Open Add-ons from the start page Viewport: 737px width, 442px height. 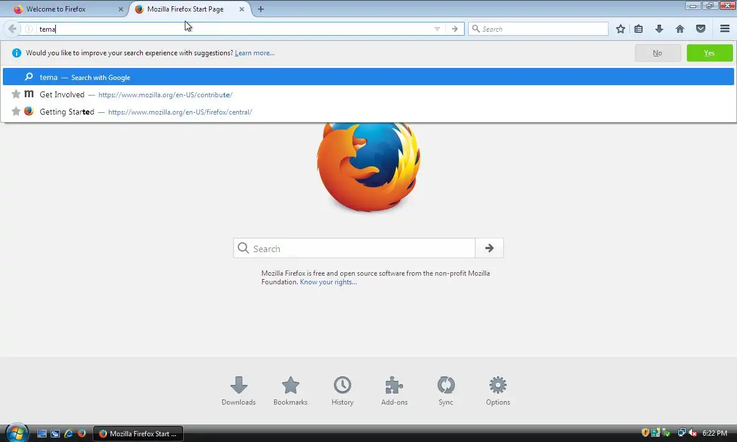point(394,391)
